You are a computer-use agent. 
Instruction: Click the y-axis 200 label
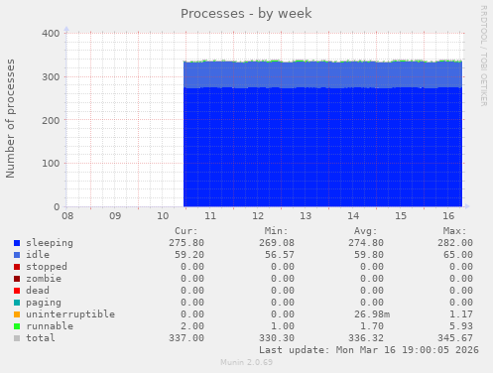(51, 120)
